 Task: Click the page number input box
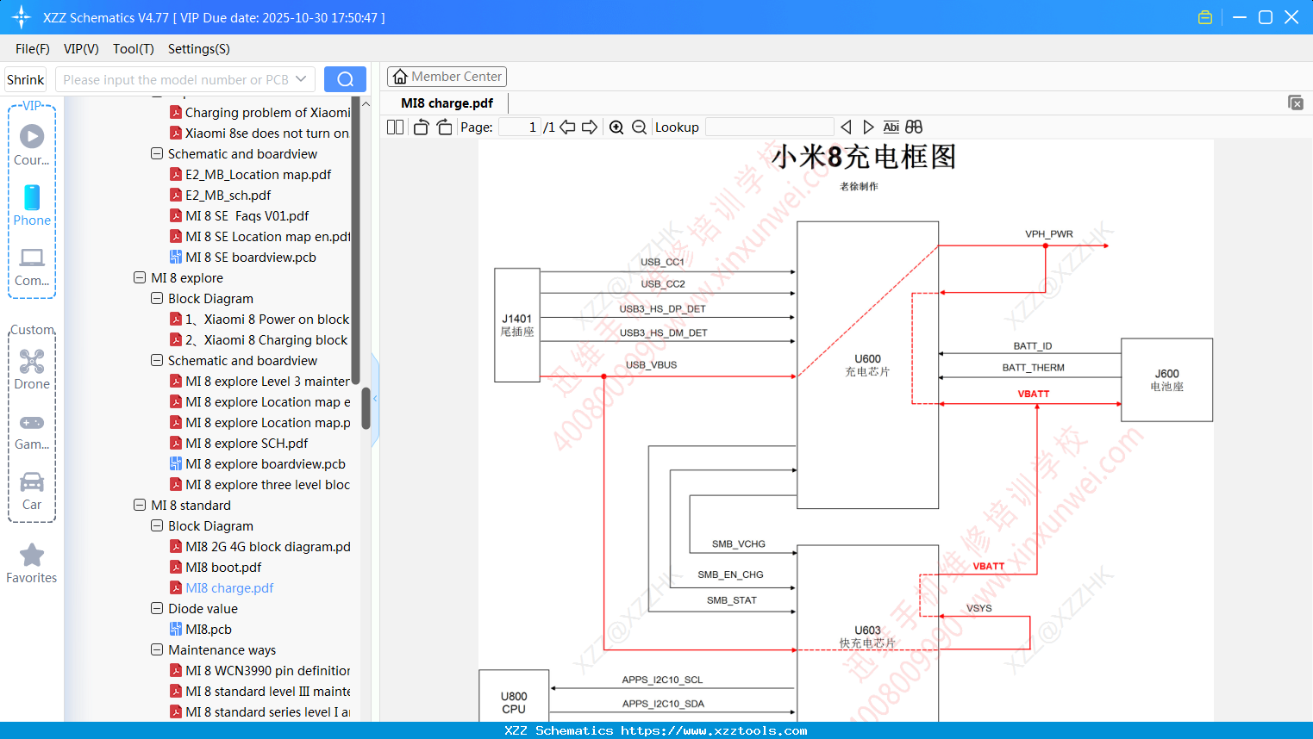520,127
